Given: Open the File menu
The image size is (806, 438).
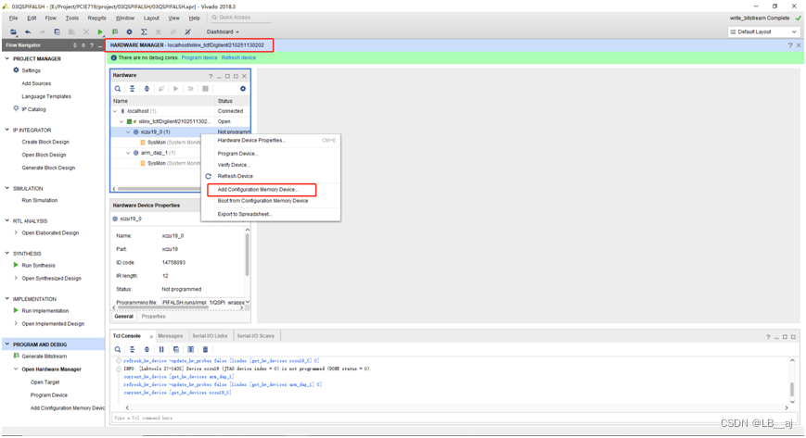Looking at the screenshot, I should 13,18.
